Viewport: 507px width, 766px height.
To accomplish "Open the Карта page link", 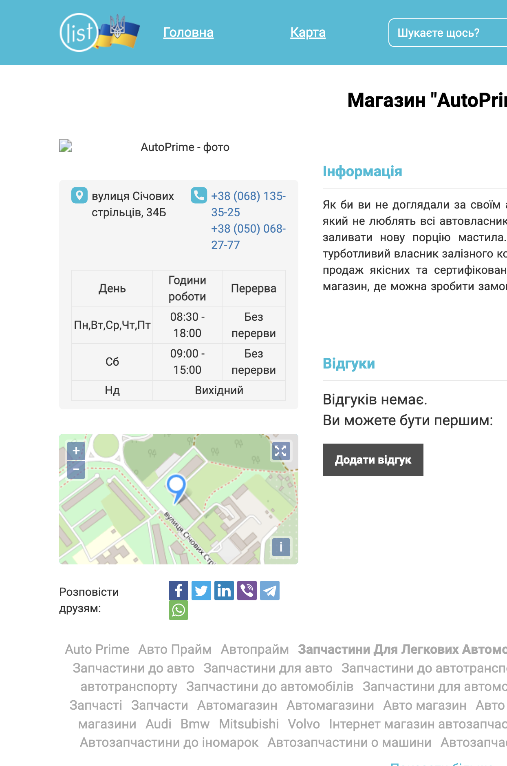I will click(x=308, y=32).
